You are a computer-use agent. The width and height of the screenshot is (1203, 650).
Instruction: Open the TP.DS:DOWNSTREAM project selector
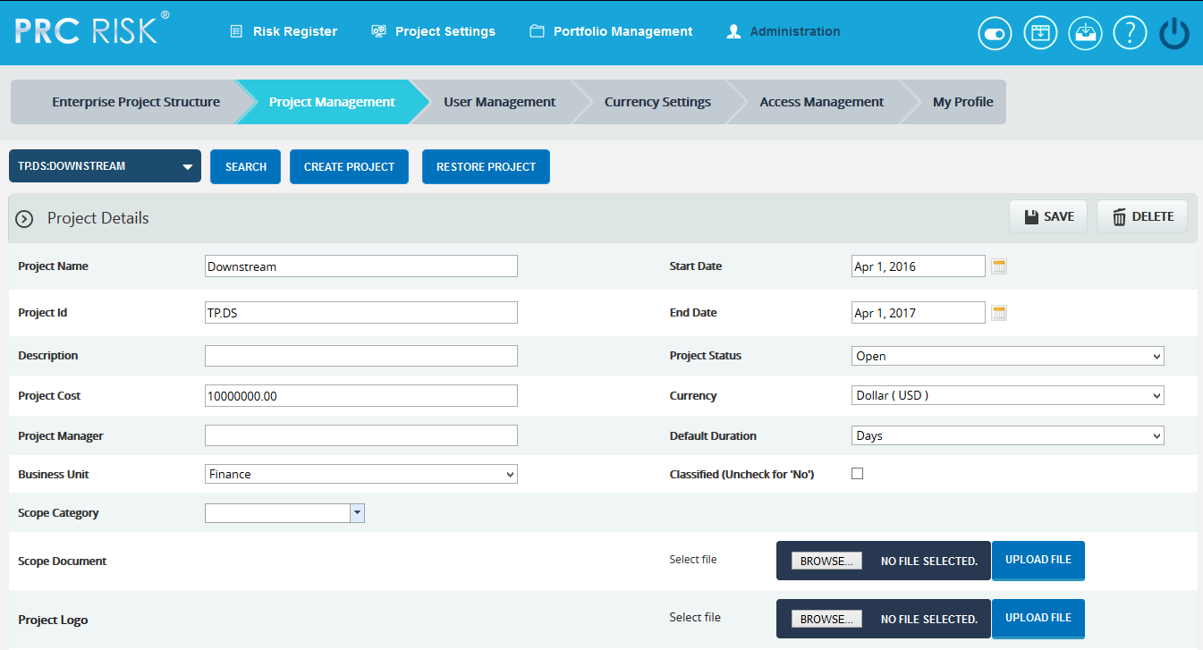105,166
